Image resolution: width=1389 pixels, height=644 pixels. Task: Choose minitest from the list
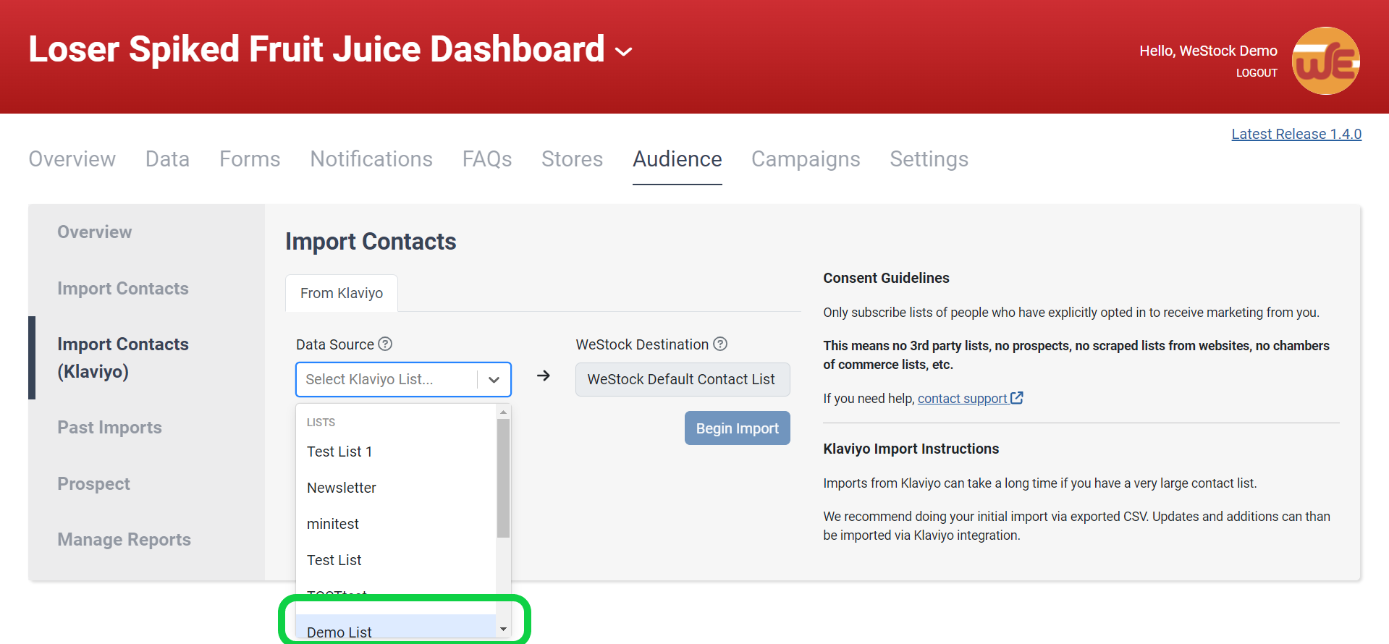[396, 524]
